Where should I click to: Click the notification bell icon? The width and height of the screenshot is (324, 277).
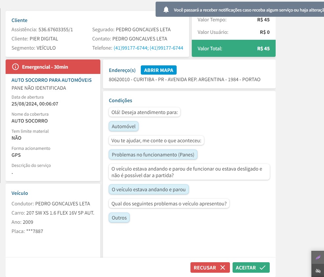click(166, 10)
